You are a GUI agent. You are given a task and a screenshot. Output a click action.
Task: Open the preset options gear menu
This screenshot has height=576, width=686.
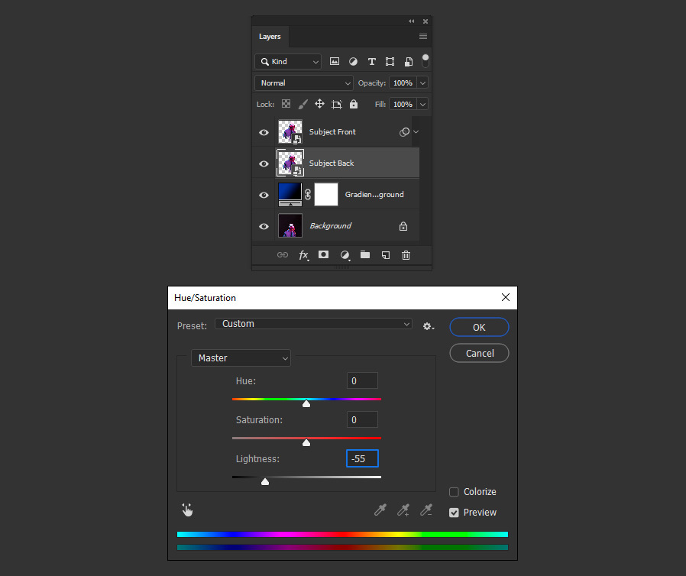pos(429,326)
